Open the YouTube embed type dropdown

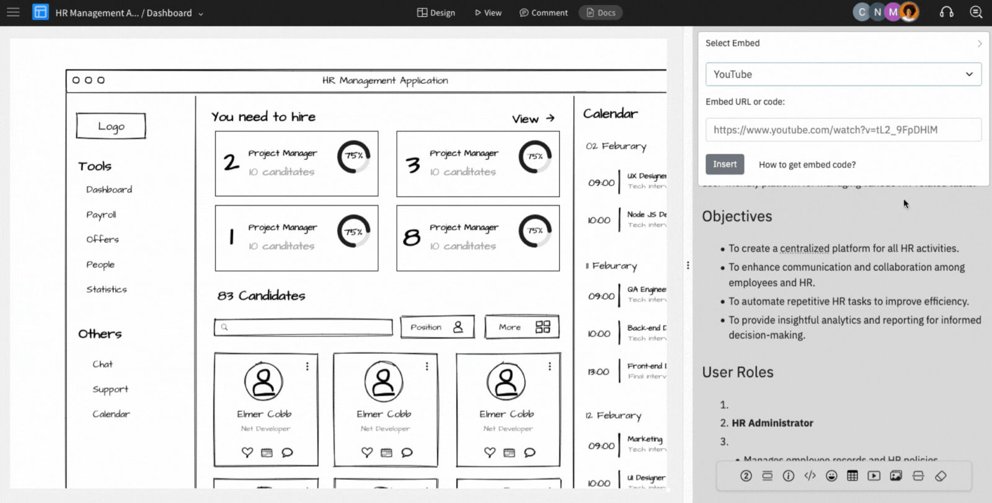click(x=843, y=74)
